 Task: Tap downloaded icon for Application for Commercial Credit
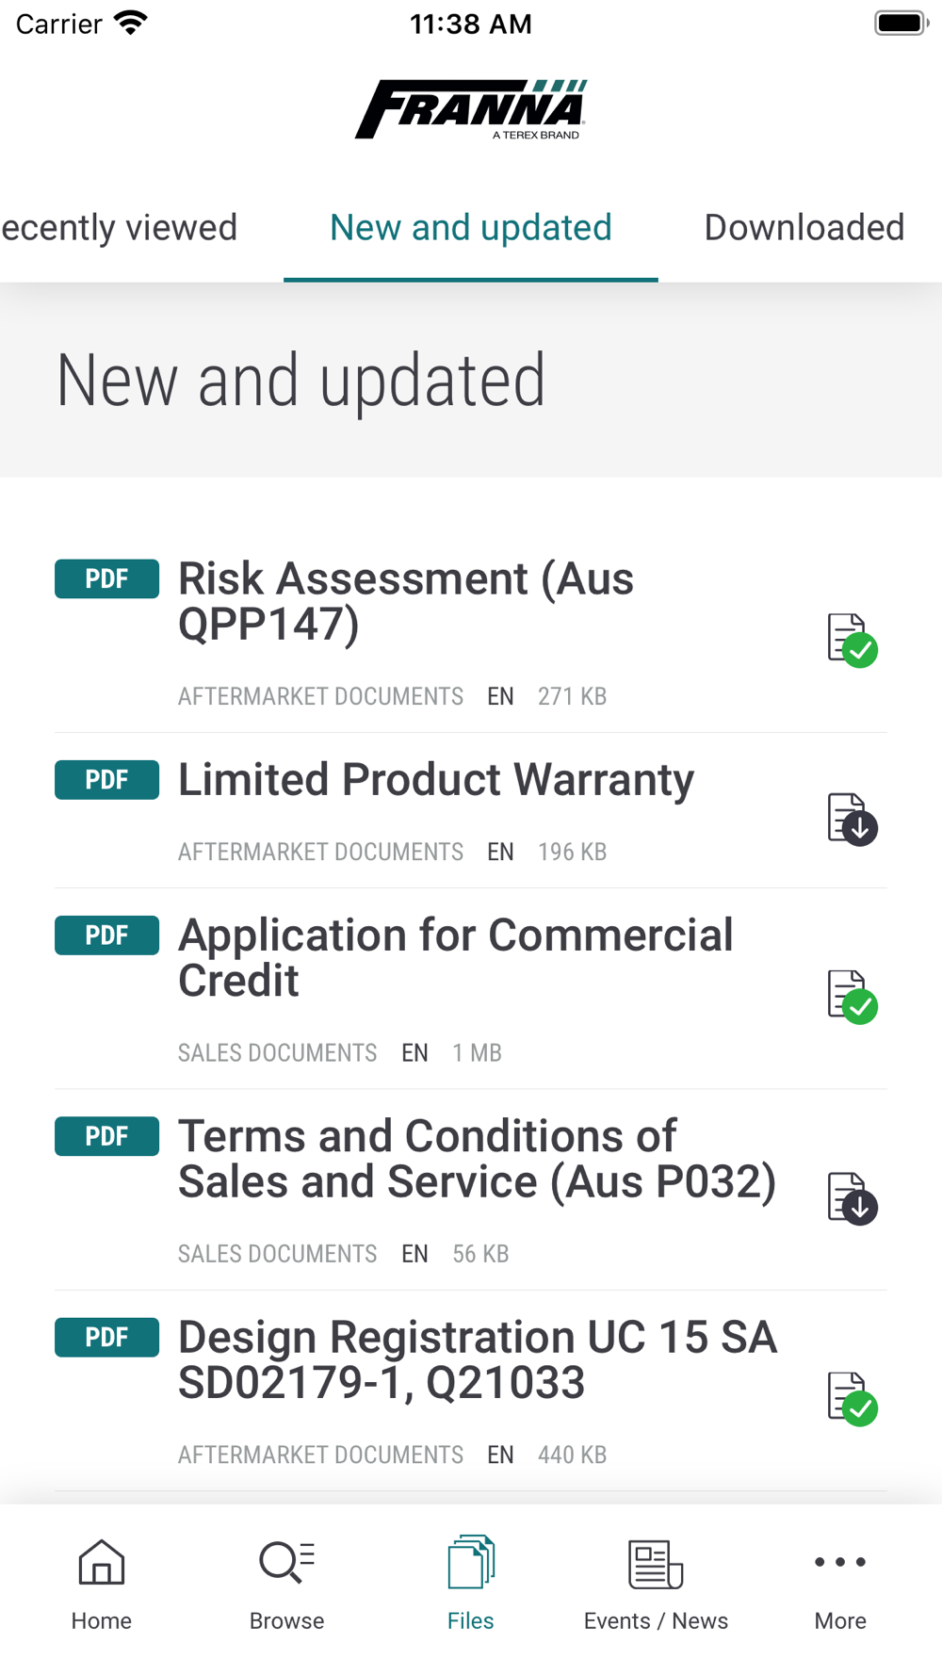[x=853, y=997]
